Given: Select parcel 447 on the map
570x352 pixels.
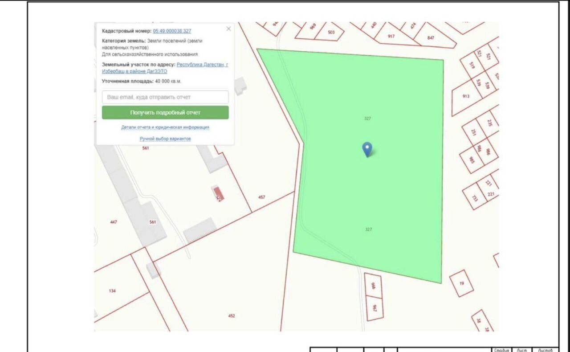Looking at the screenshot, I should 114,222.
